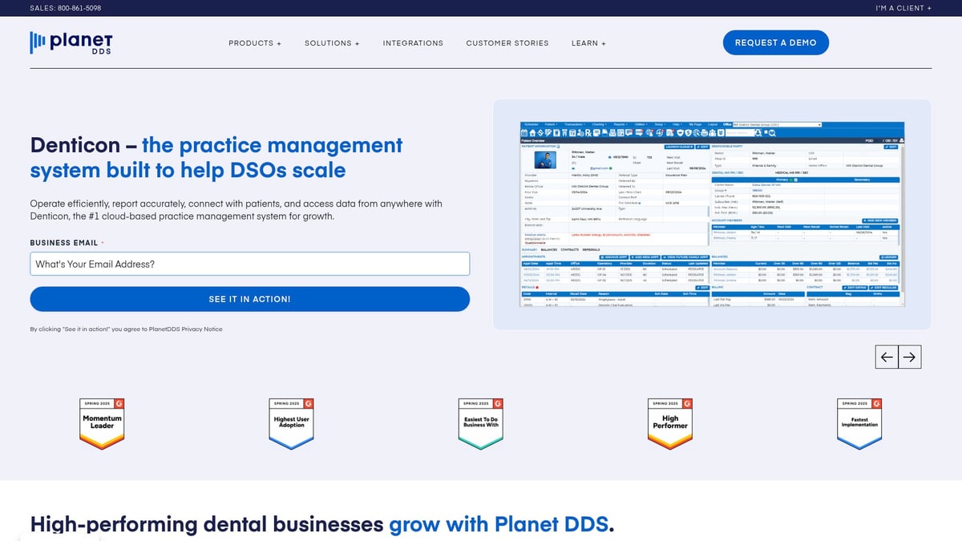Expand the SOLUTIONS dropdown menu
The image size is (962, 541).
[332, 43]
